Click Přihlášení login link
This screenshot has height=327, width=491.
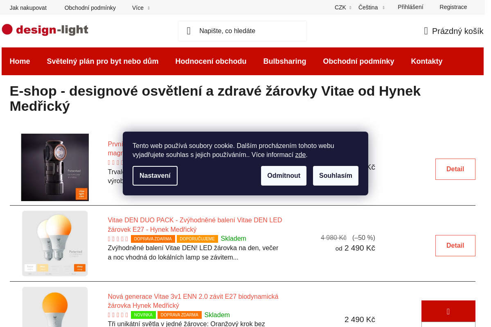(410, 7)
